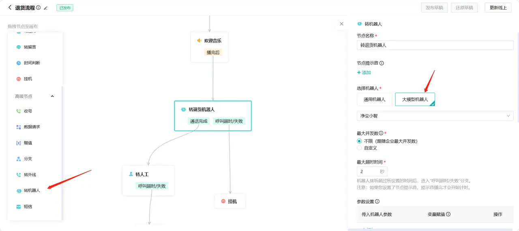Click the 已发布 status tag

(x=65, y=8)
